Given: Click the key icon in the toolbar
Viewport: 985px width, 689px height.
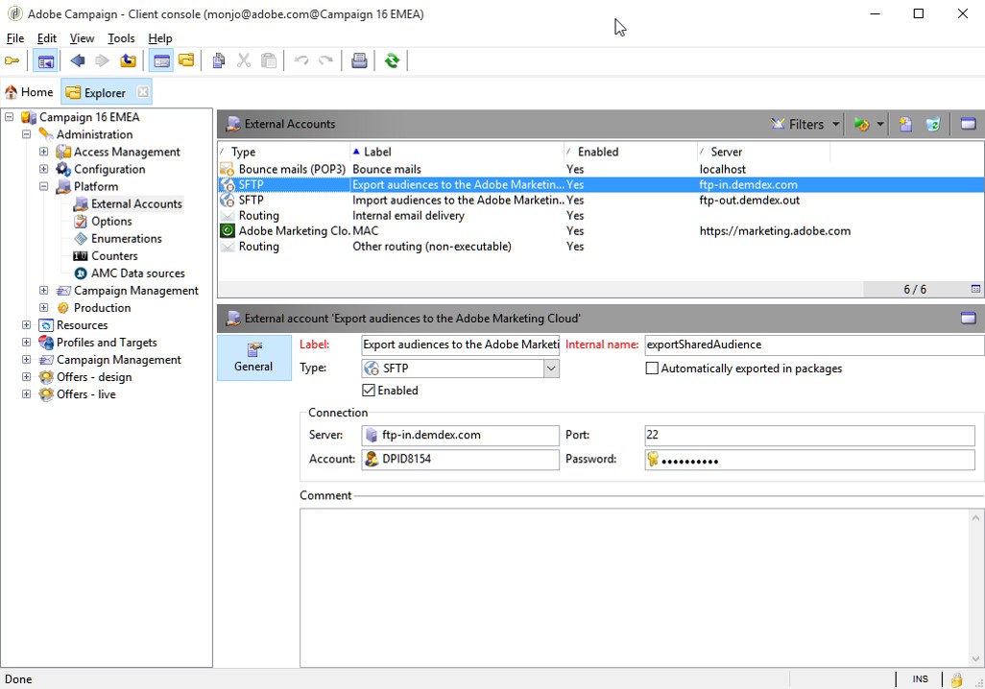Looking at the screenshot, I should point(12,60).
